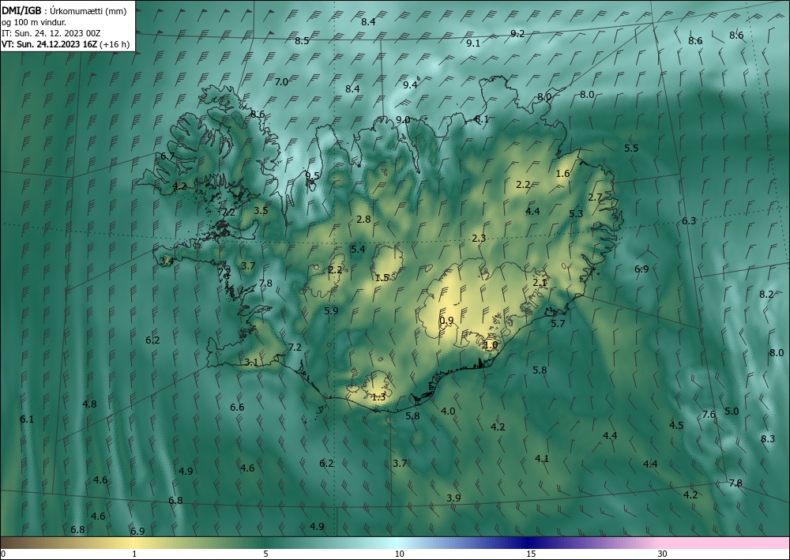Click the 'DMI/IGB : Úrkomumætti (mm)' title text

64,11
